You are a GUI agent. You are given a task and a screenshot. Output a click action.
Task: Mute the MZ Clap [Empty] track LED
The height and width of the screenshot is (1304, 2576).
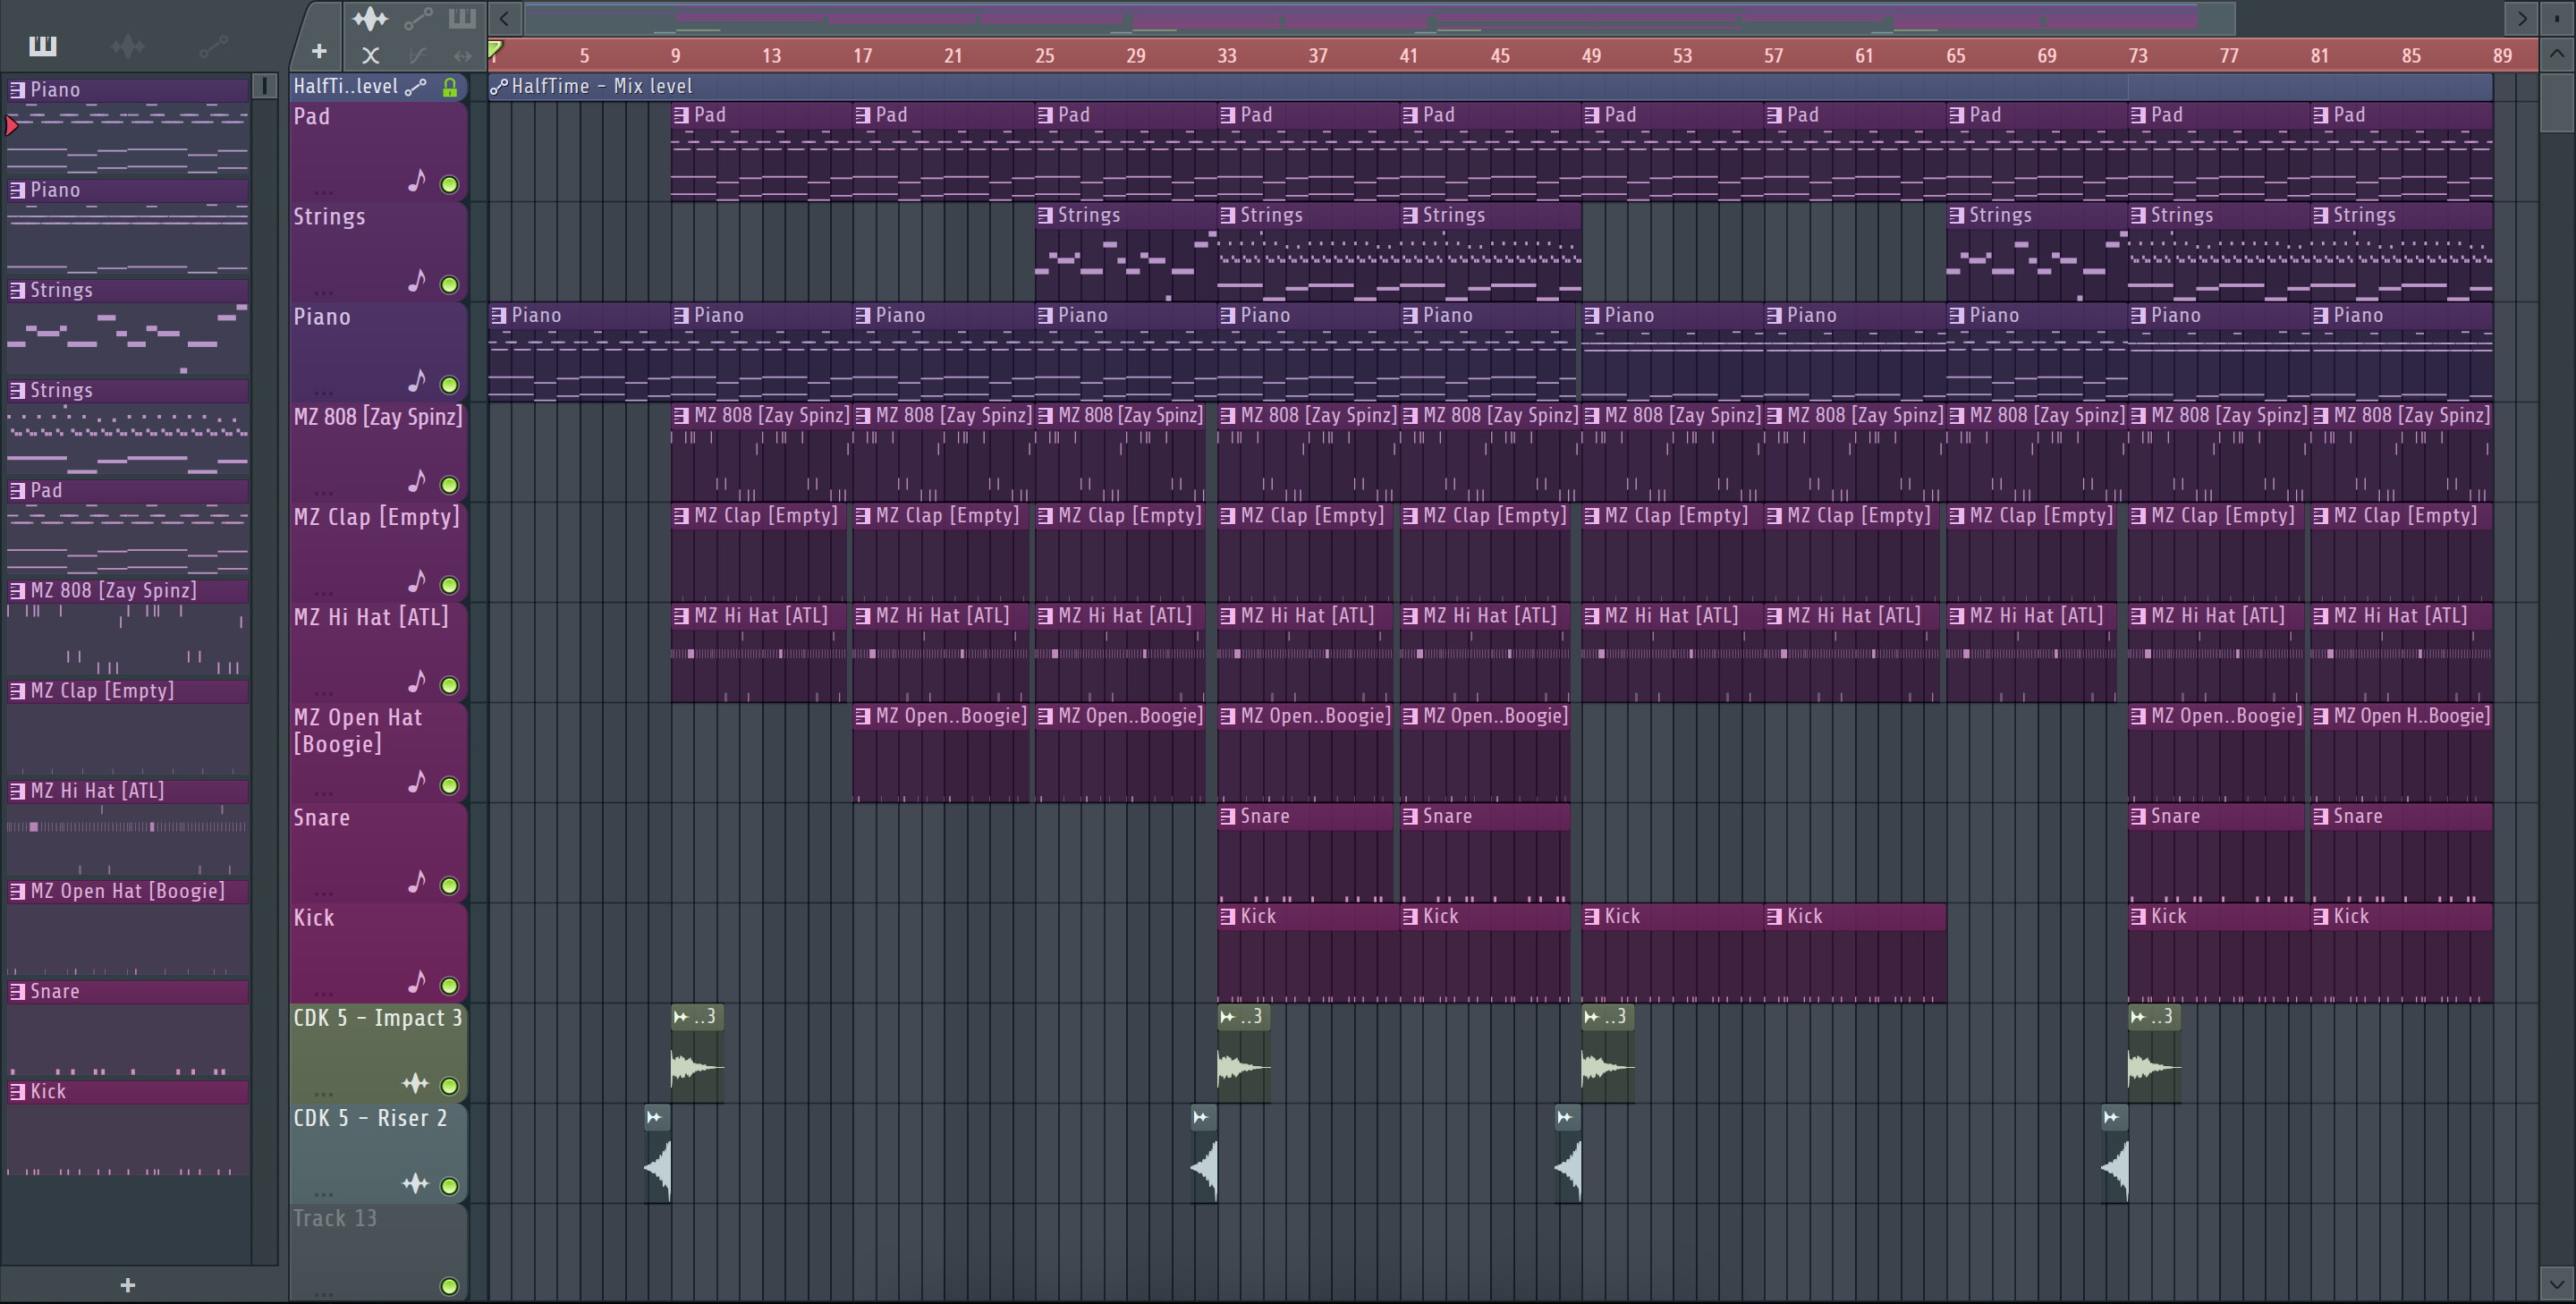[450, 585]
